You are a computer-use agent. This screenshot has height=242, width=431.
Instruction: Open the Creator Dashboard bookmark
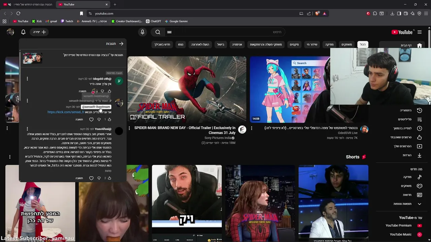pyautogui.click(x=127, y=21)
